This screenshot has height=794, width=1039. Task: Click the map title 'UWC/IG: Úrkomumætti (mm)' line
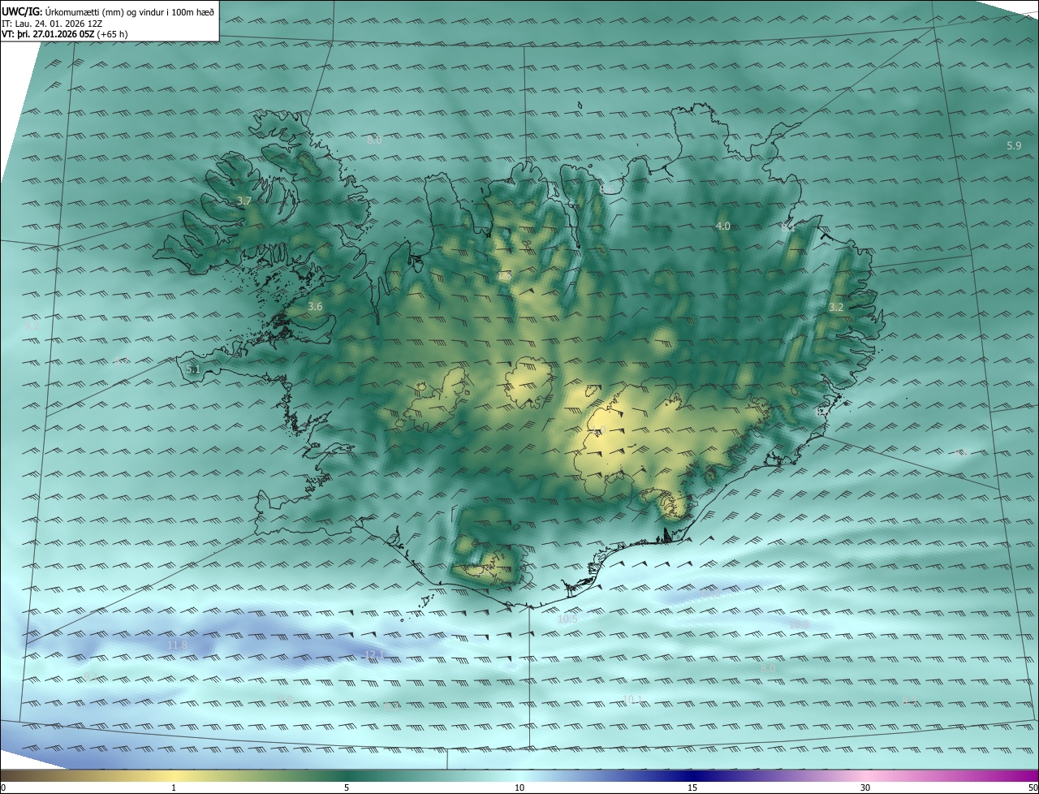pos(108,11)
